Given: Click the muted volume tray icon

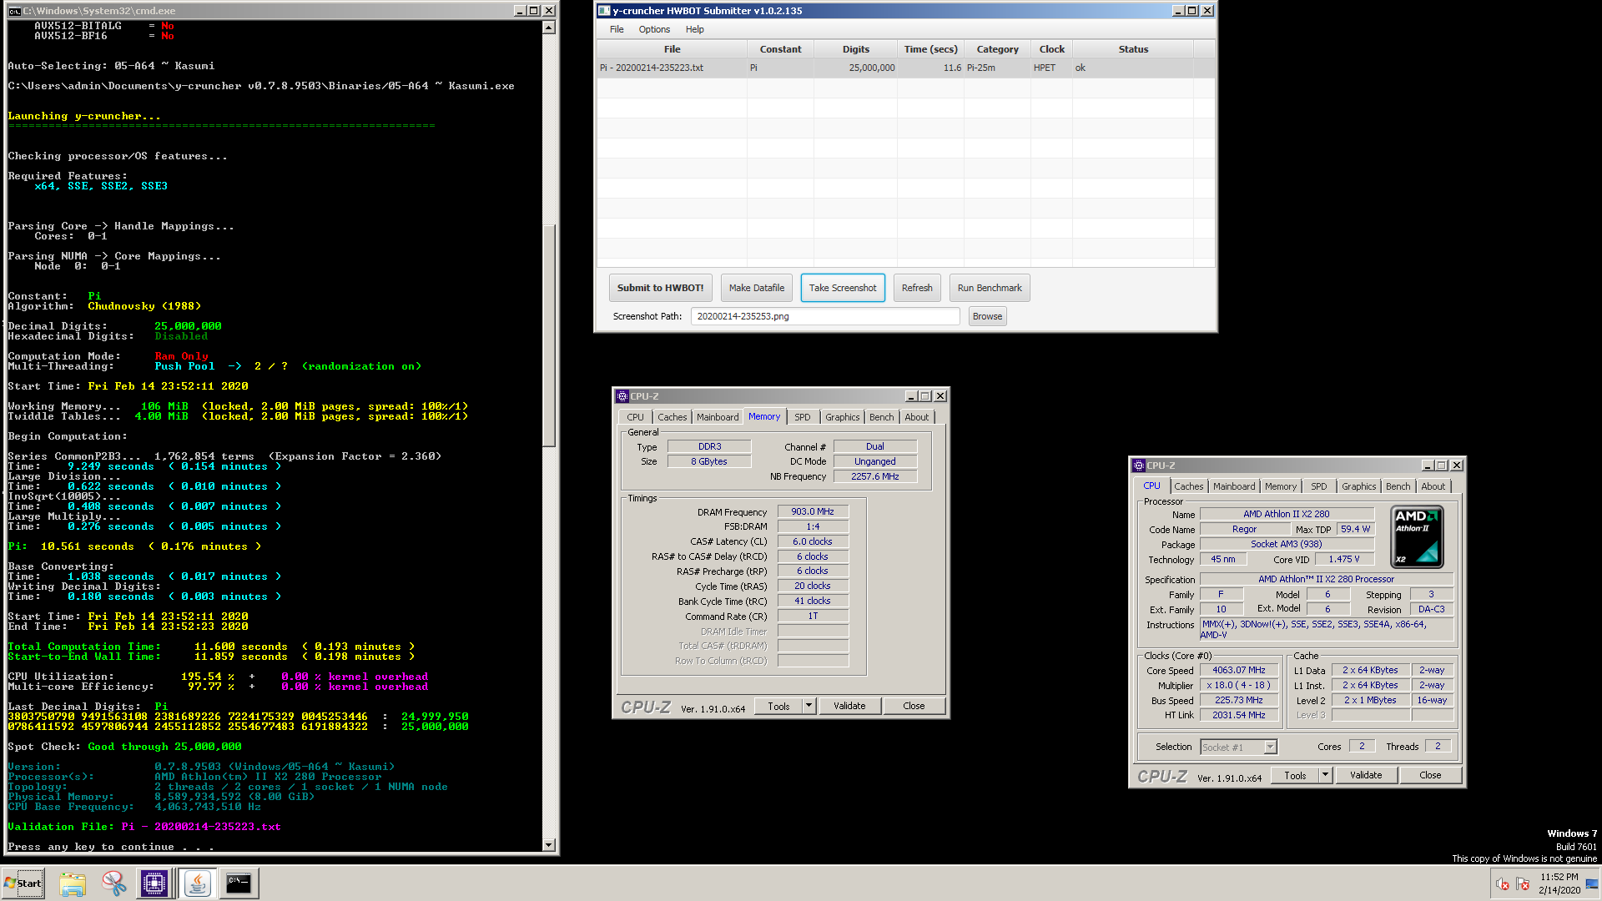Looking at the screenshot, I should pyautogui.click(x=1503, y=884).
